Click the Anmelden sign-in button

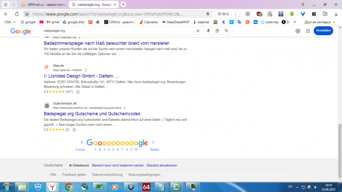[323, 31]
